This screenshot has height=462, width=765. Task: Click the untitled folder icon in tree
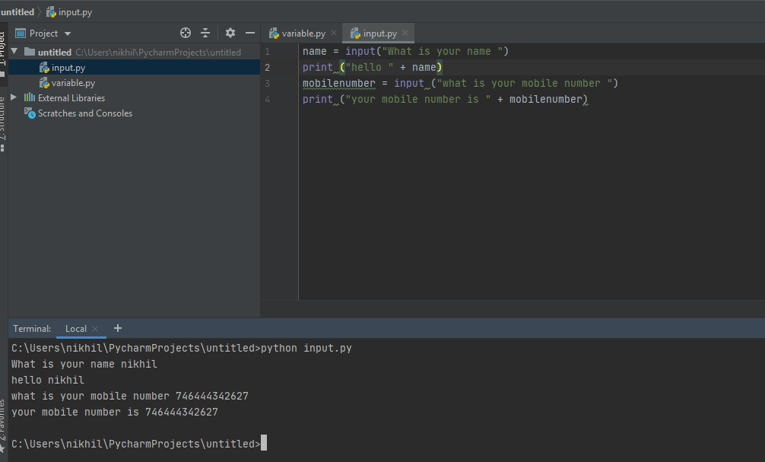30,52
